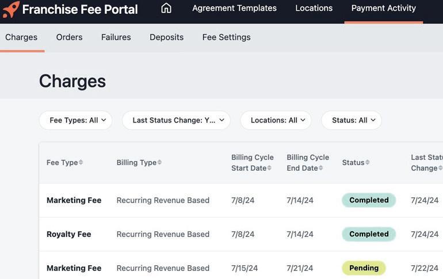Screen dimensions: 443x279
Task: Expand the Last Status Change filter
Action: 176,120
